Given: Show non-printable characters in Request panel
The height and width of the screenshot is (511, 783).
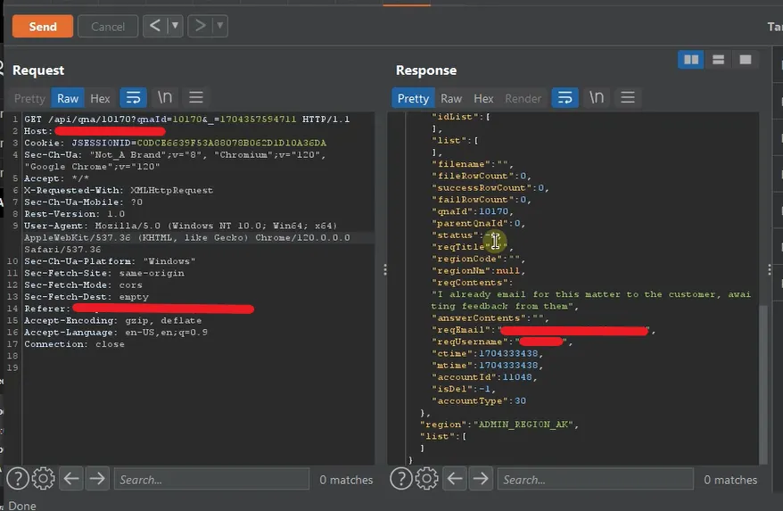Looking at the screenshot, I should [165, 98].
